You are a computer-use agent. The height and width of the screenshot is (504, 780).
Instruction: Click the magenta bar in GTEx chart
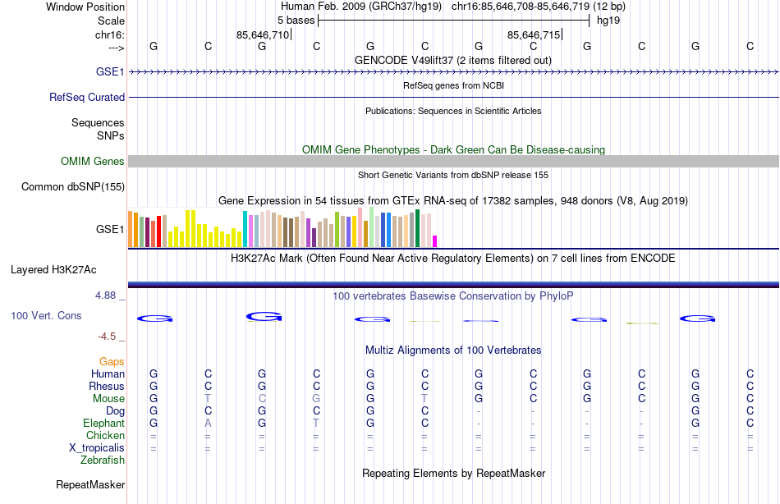coord(435,241)
